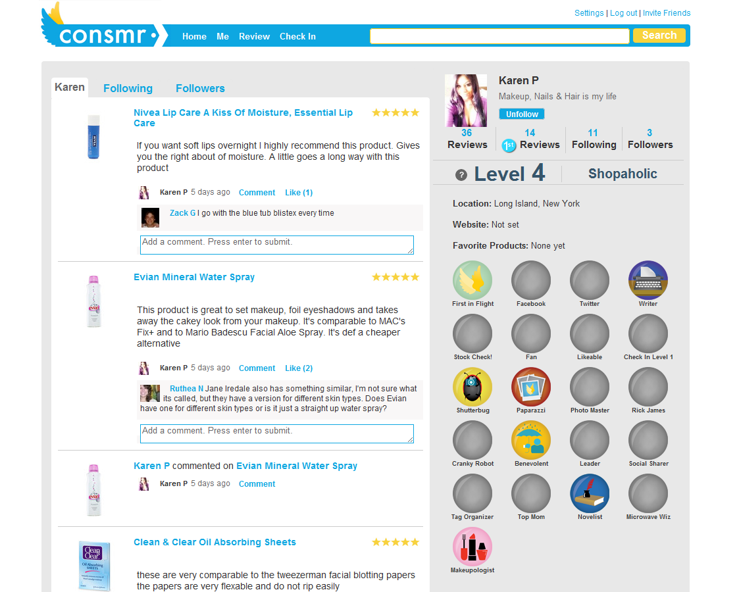Image resolution: width=739 pixels, height=592 pixels.
Task: Click the locked Likeable badge
Action: point(590,333)
